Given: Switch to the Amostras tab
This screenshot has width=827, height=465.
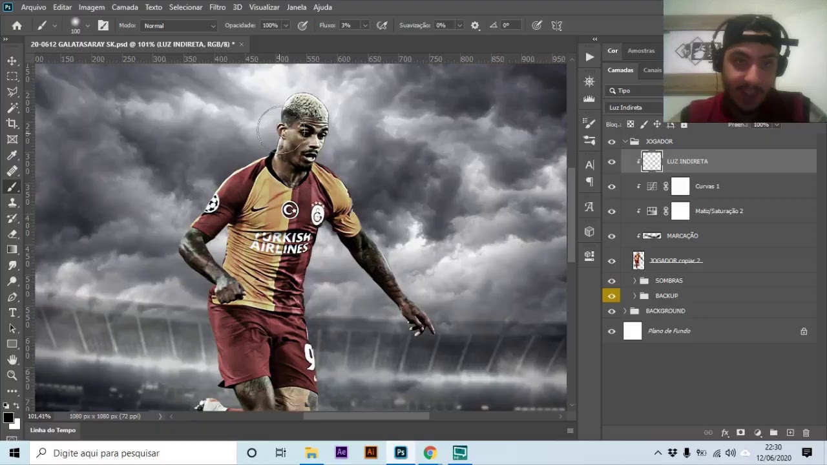Looking at the screenshot, I should (x=641, y=50).
